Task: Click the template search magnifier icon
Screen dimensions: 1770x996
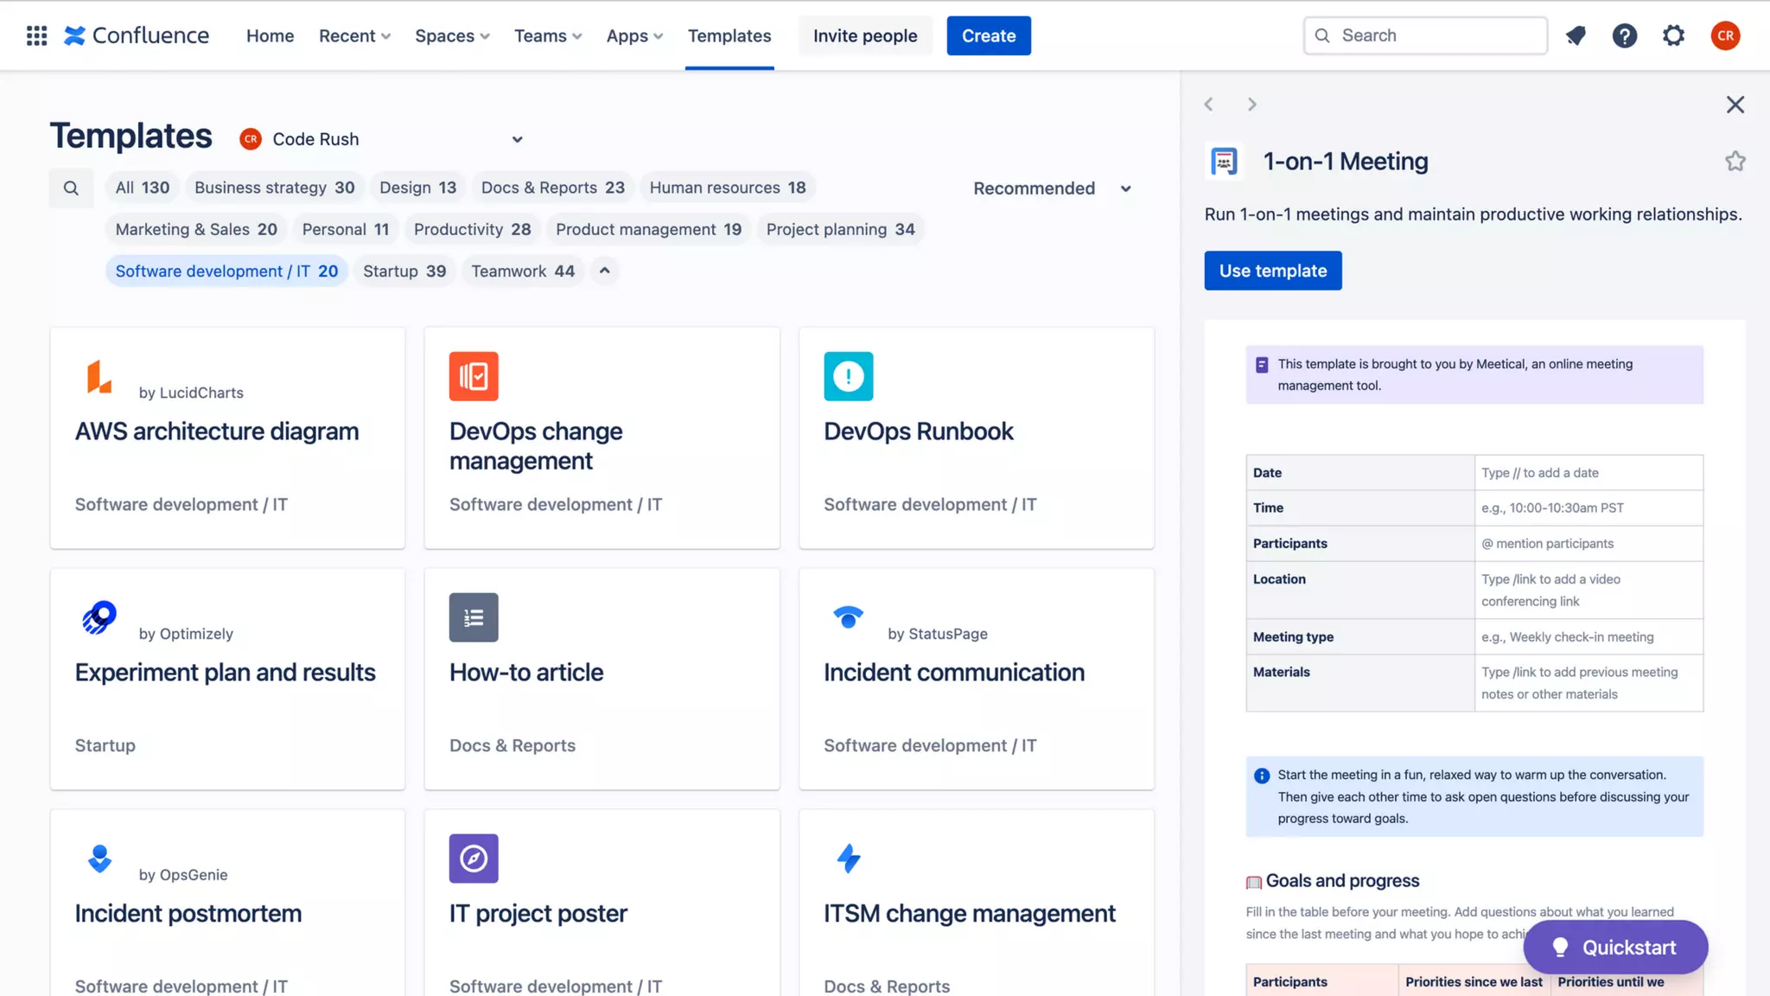Action: pyautogui.click(x=71, y=188)
